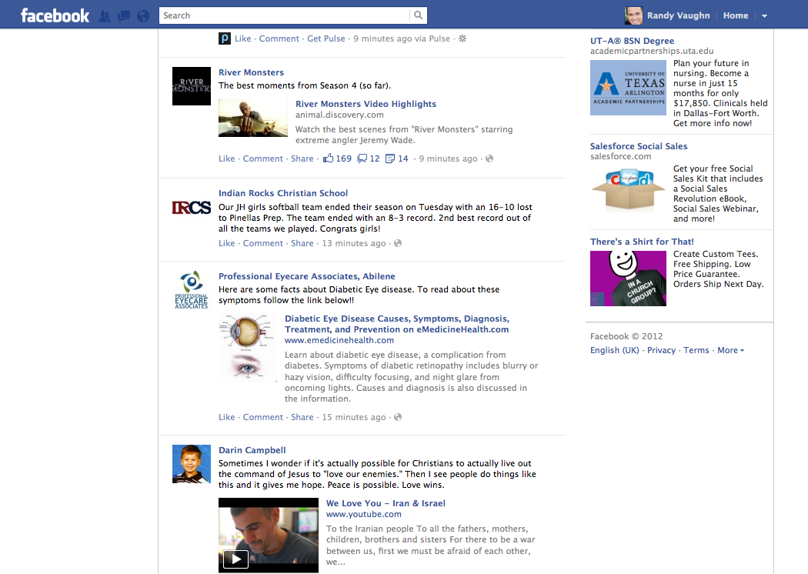Visit www.youtube.com link
808x574 pixels.
364,514
